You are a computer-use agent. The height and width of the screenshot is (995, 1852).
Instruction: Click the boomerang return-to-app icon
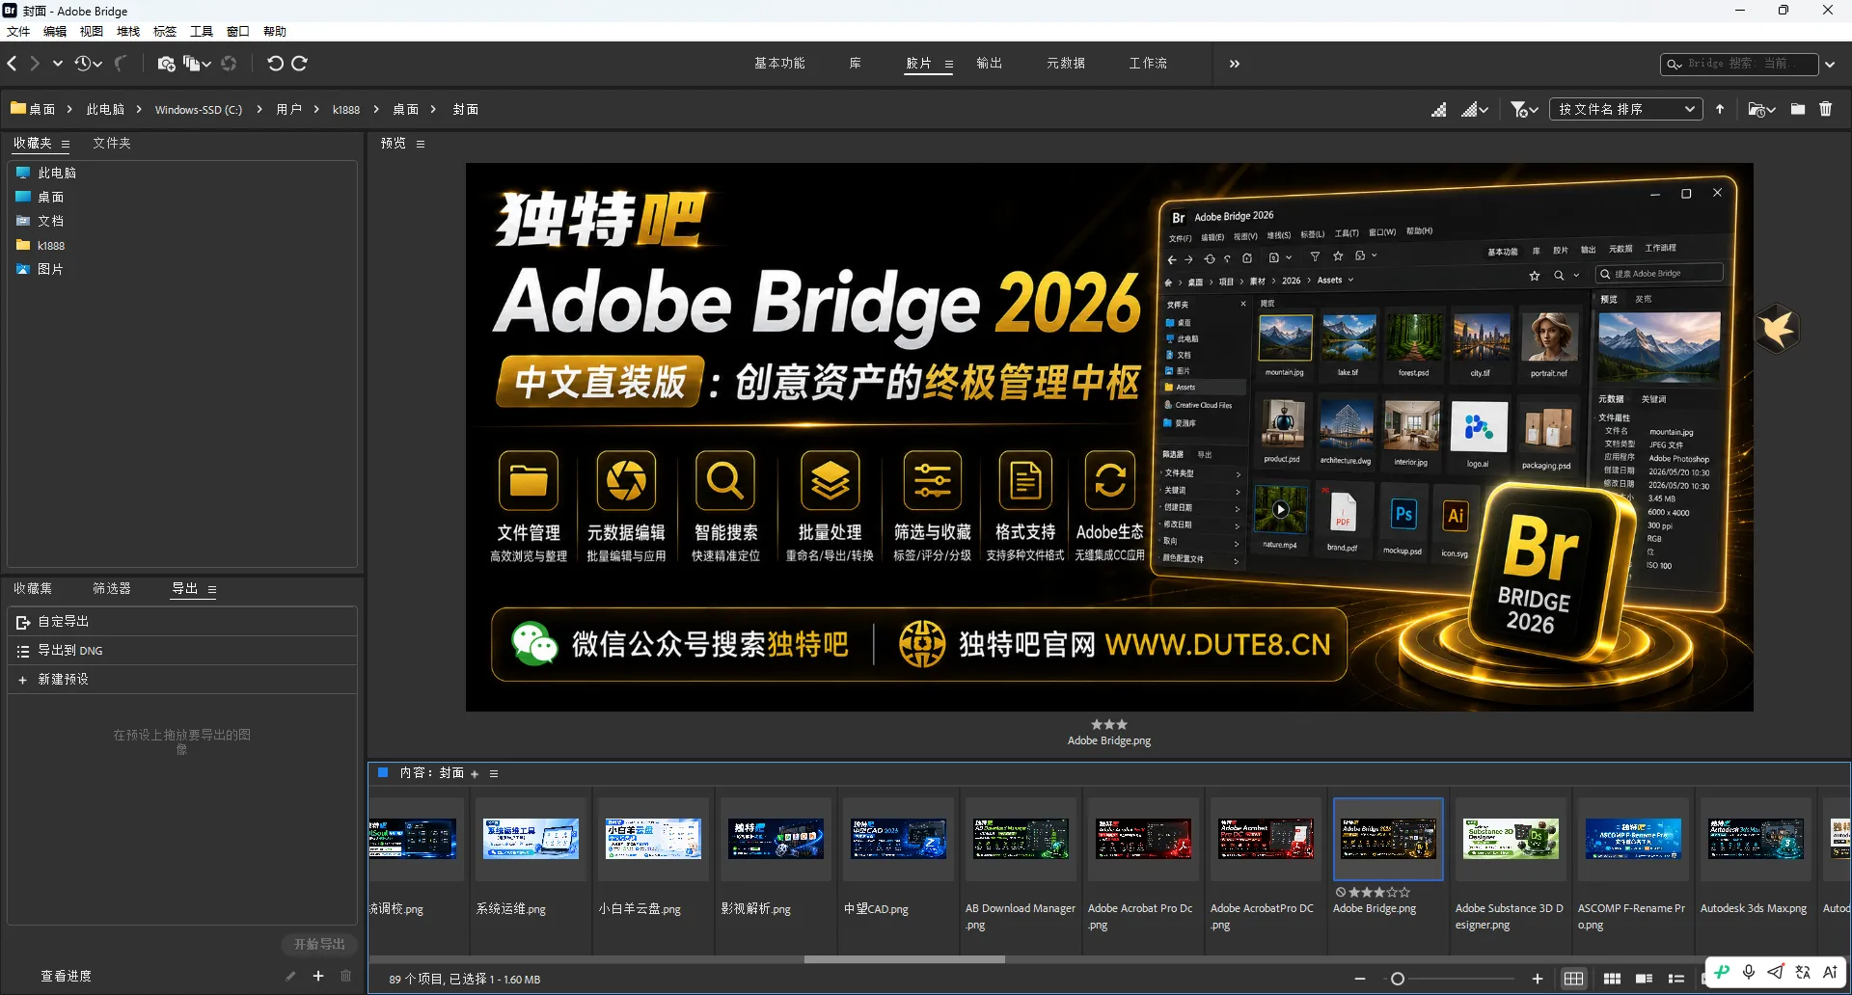click(121, 64)
